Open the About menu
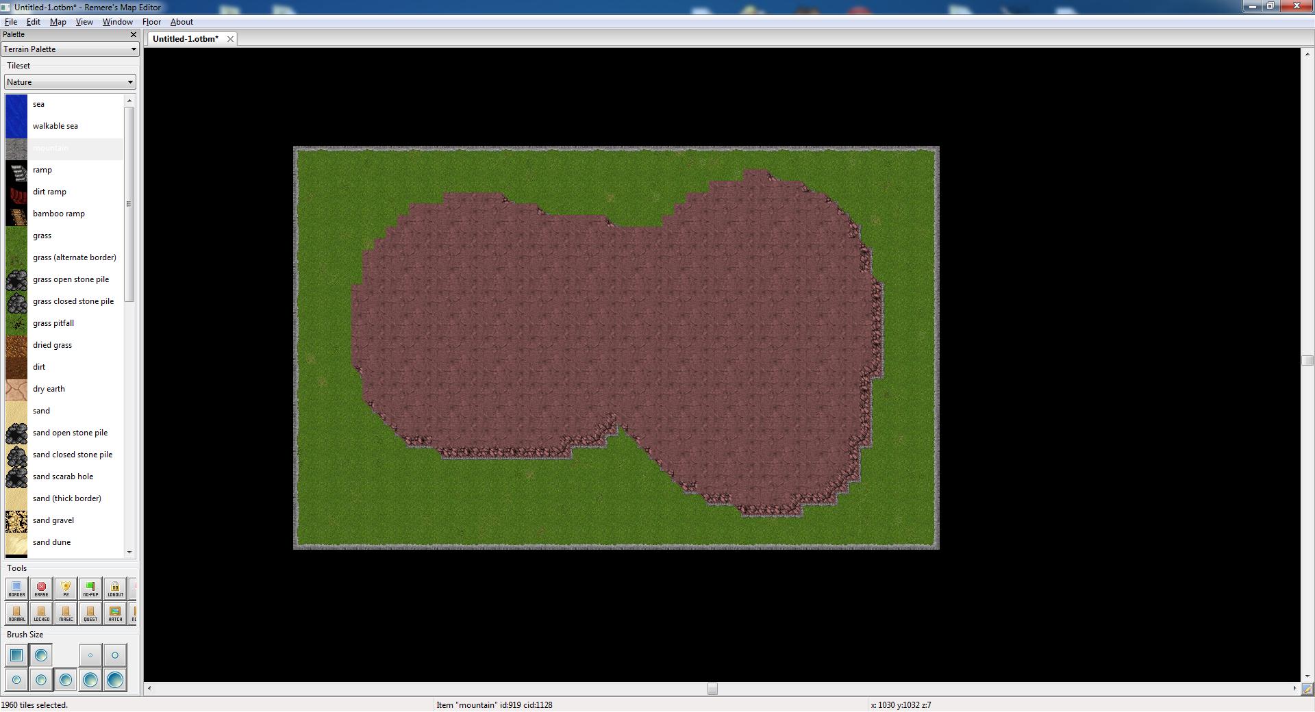Screen dimensions: 1315x712 click(181, 22)
